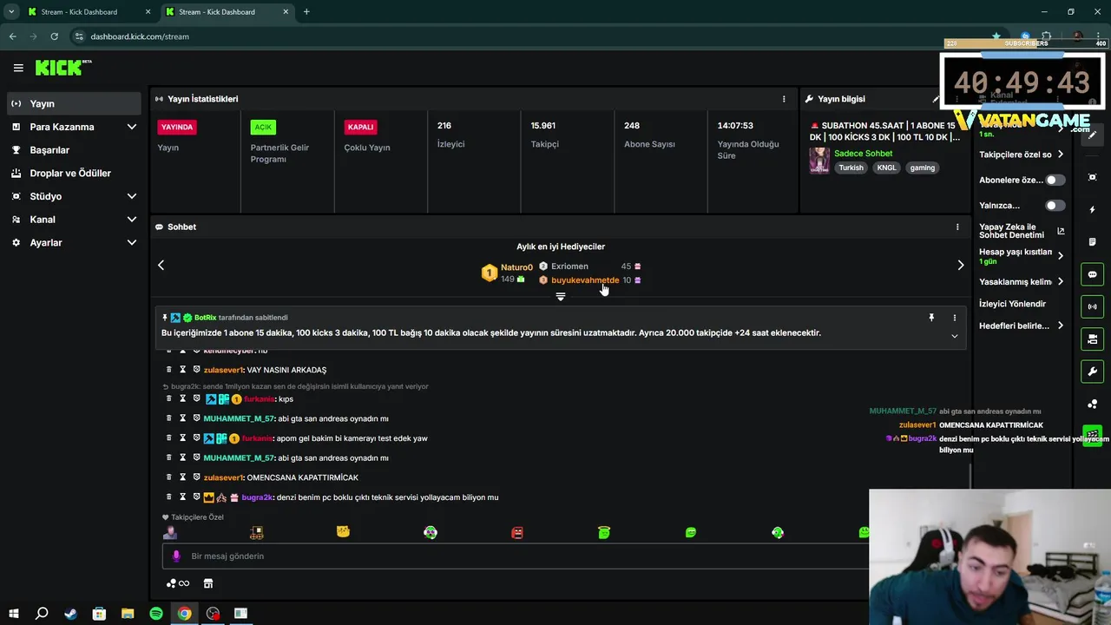This screenshot has width=1111, height=625.
Task: Click the gaming stream tag
Action: click(922, 168)
